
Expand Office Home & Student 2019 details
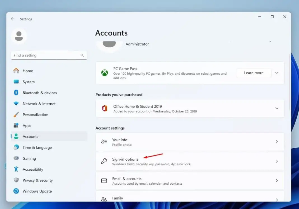277,109
